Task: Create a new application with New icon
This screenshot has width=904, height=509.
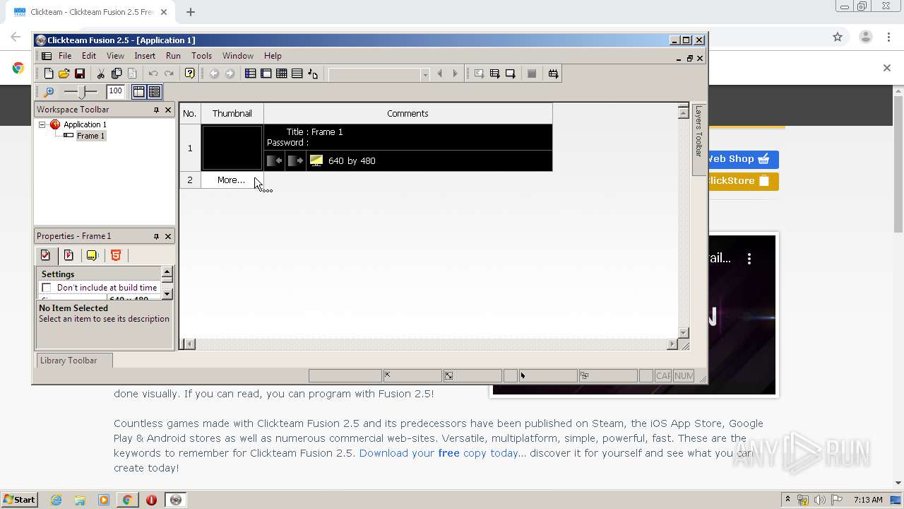Action: [49, 74]
